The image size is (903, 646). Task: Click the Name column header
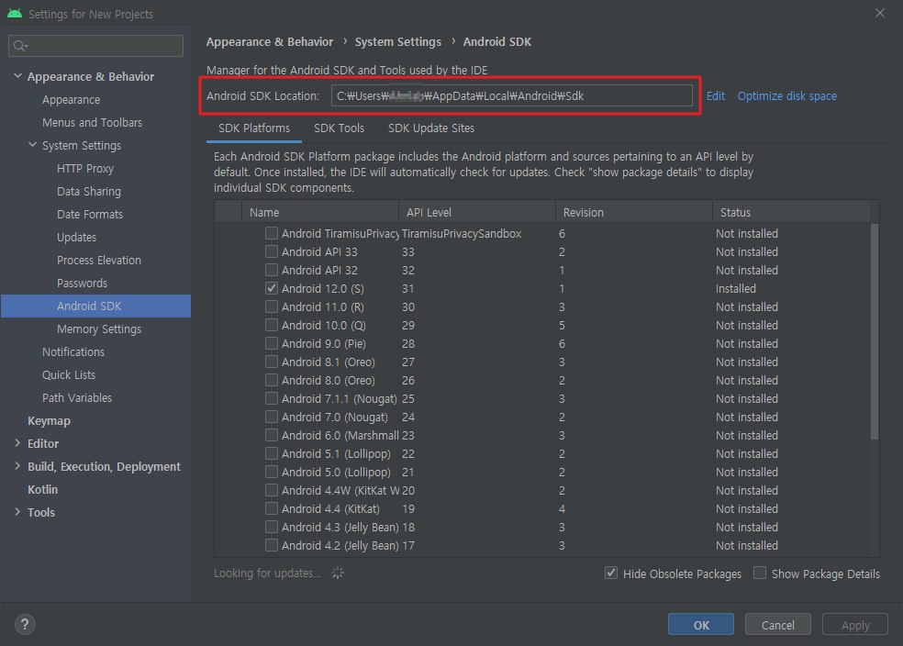coord(320,212)
